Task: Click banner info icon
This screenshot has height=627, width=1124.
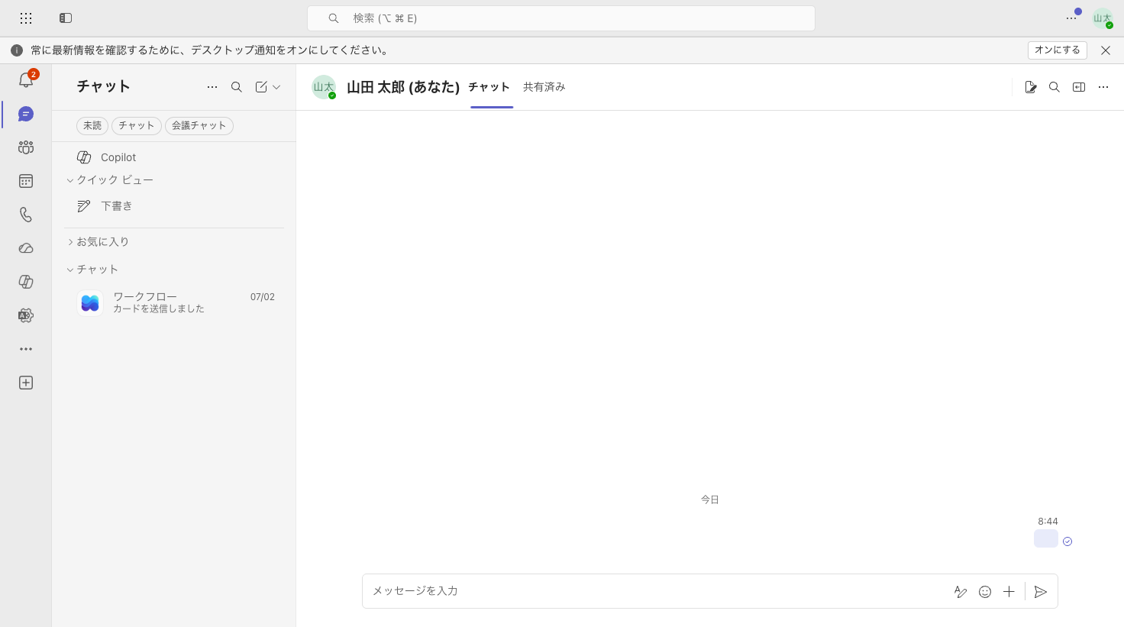Action: coord(17,50)
